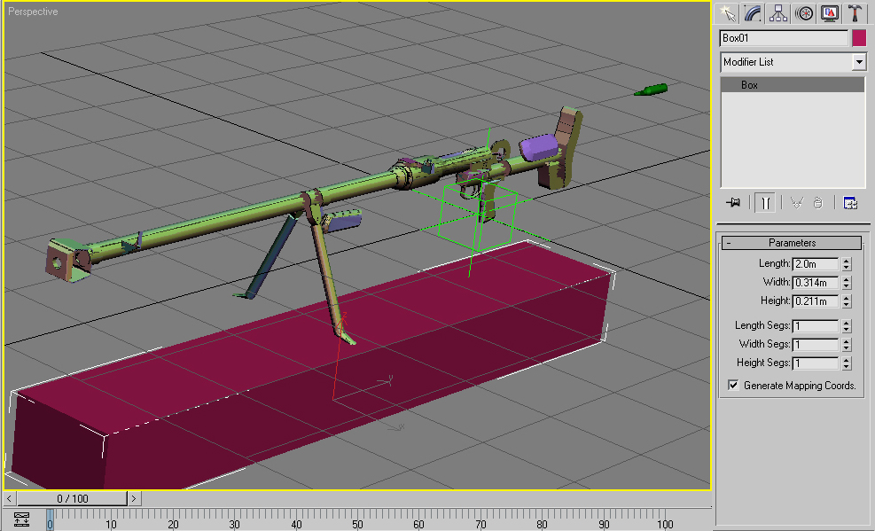
Task: Step time slider forward with right arrow
Action: point(134,499)
